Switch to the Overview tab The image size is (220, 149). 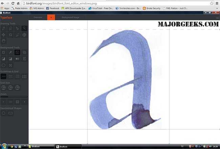click(x=38, y=17)
